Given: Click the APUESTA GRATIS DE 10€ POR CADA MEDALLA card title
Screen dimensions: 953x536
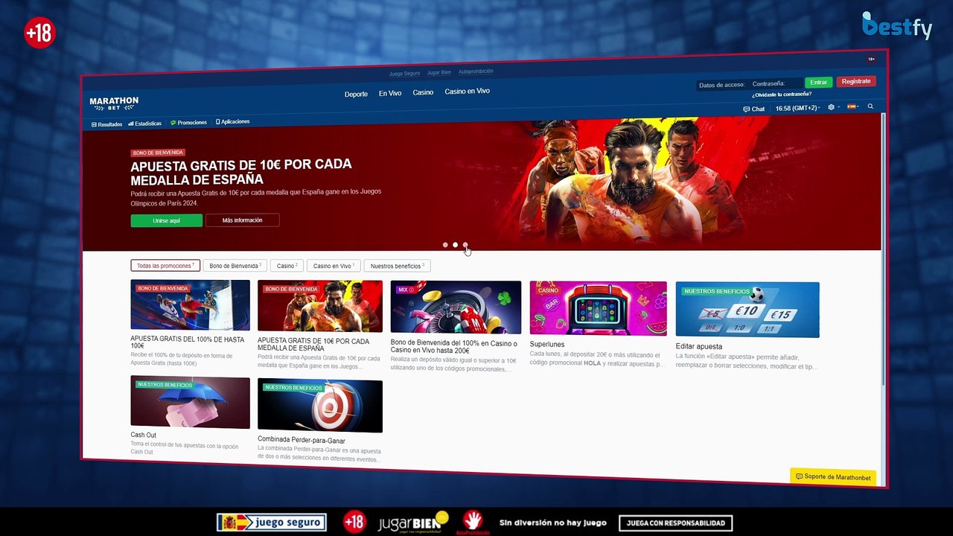Looking at the screenshot, I should tap(313, 345).
